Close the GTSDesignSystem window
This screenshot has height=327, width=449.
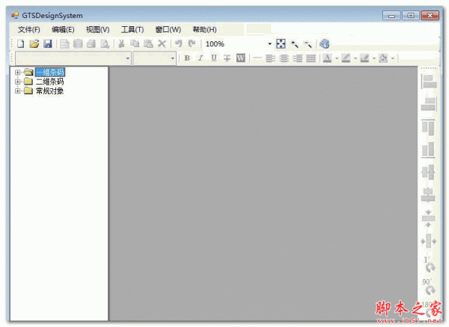click(430, 16)
